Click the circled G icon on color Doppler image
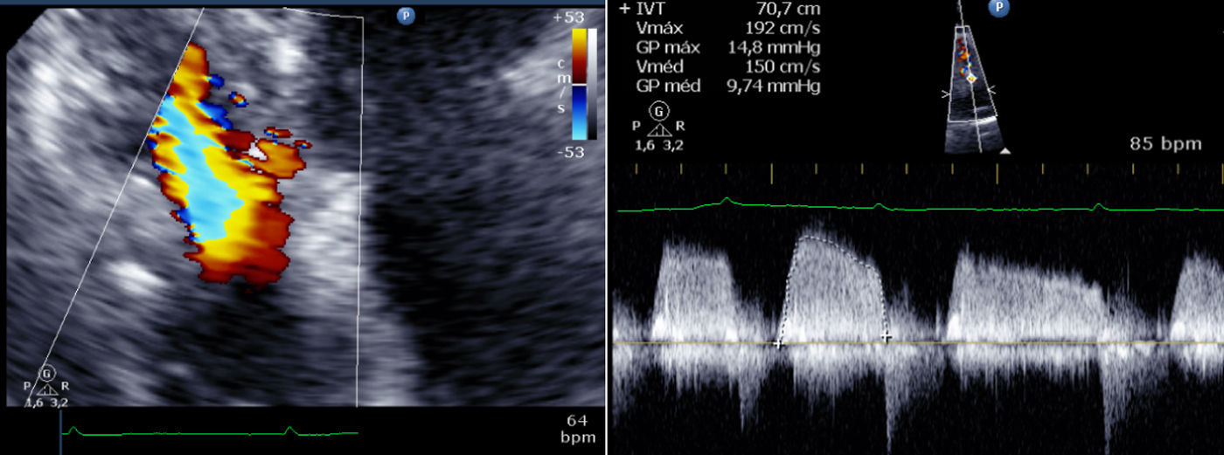Screen dimensions: 1224x455 click(47, 373)
